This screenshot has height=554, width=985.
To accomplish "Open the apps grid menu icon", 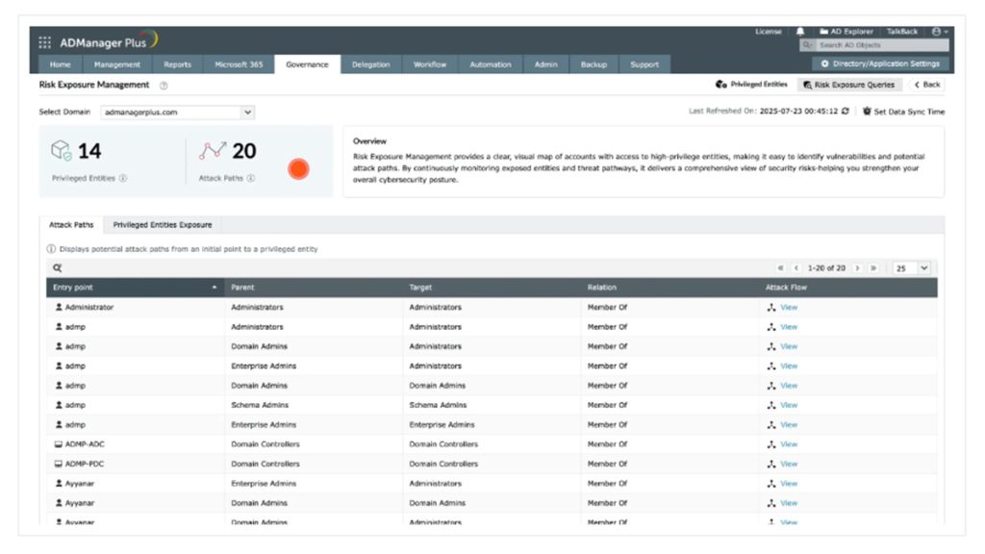I will (44, 42).
